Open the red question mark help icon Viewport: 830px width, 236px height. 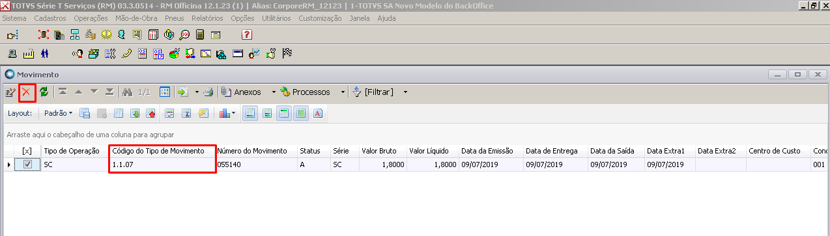pyautogui.click(x=246, y=34)
